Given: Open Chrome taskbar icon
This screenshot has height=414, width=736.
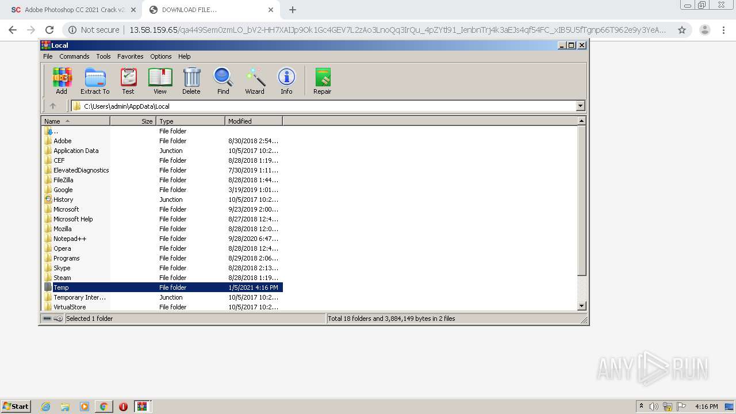Looking at the screenshot, I should point(103,407).
